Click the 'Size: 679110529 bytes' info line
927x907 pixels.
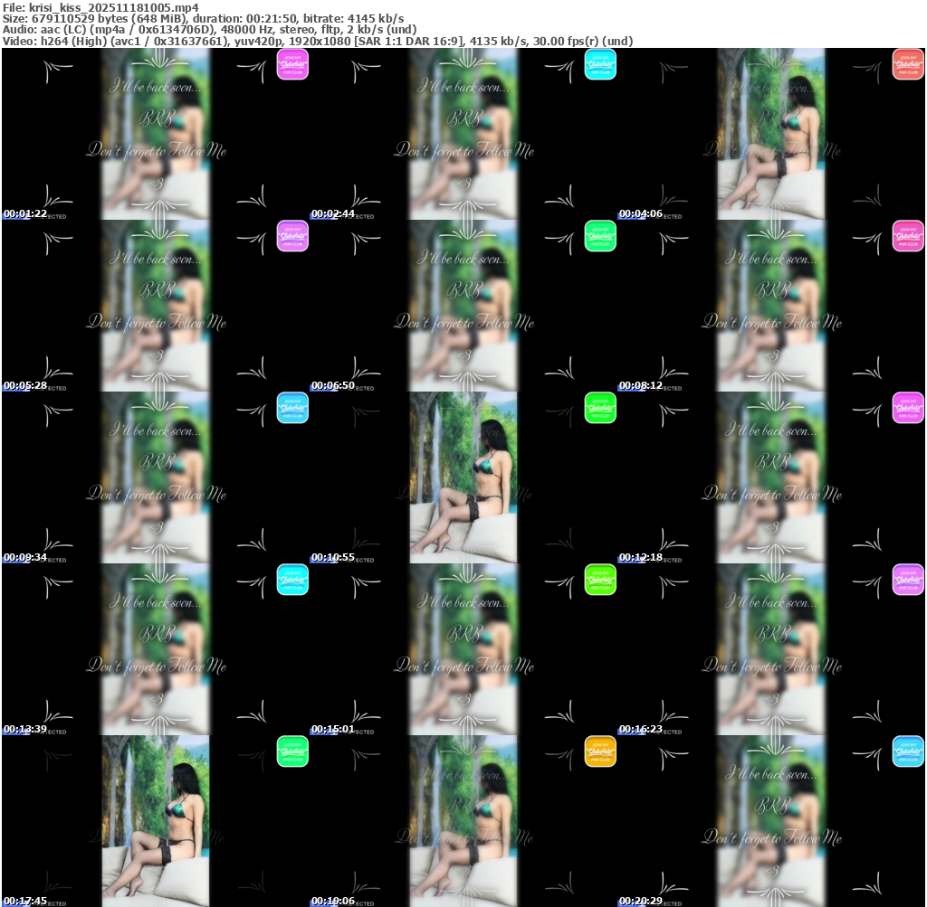204,18
